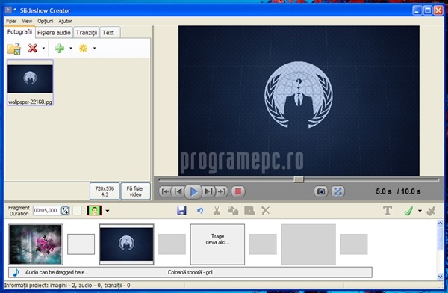Click the green checkmark apply icon
Screen dimensions: 448x293
click(408, 211)
